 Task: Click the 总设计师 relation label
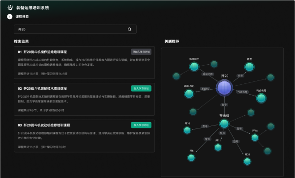click(207, 74)
